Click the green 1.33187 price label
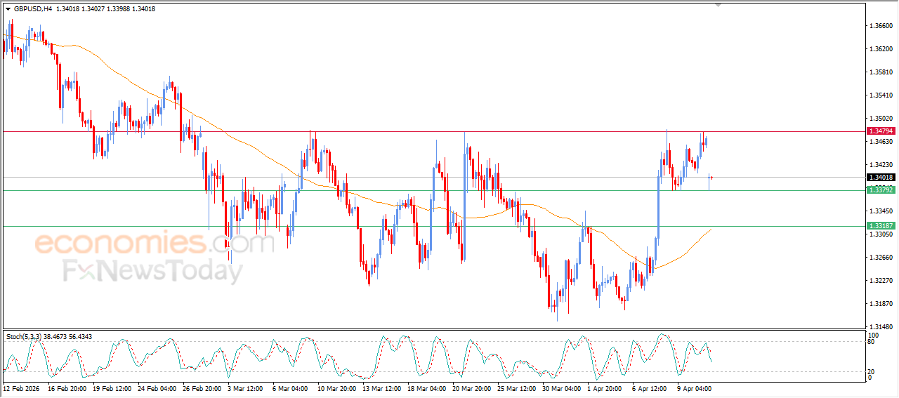 coord(881,226)
